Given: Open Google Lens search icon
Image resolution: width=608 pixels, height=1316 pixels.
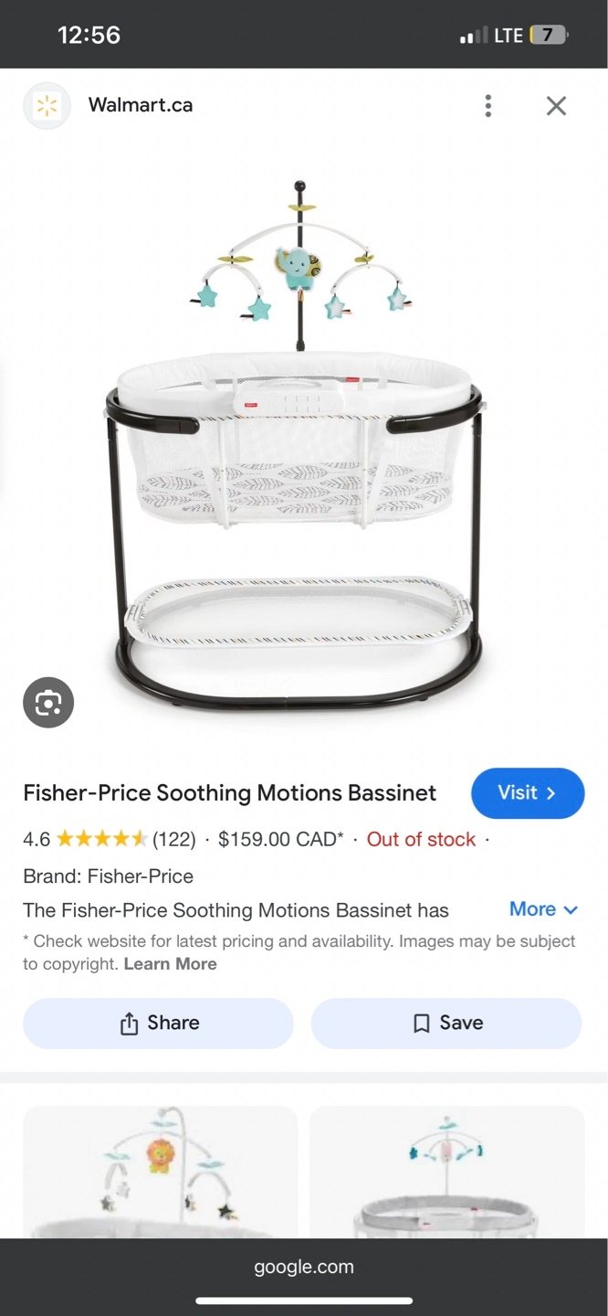Looking at the screenshot, I should [48, 702].
